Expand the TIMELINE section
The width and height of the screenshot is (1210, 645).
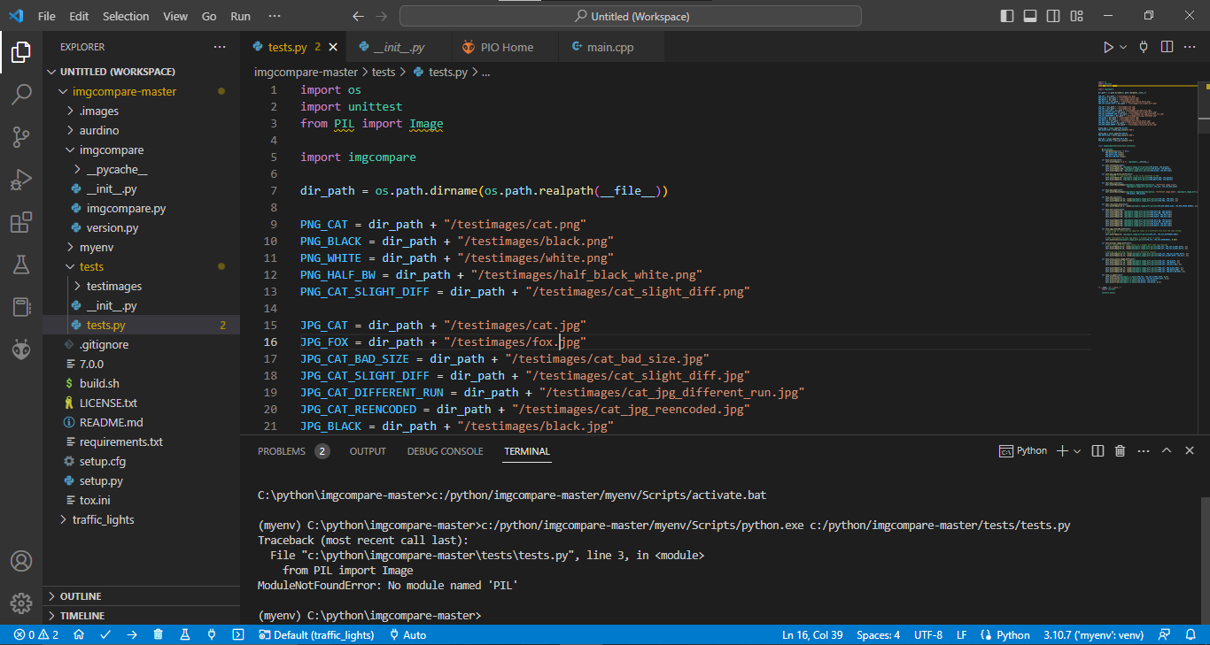pyautogui.click(x=142, y=616)
